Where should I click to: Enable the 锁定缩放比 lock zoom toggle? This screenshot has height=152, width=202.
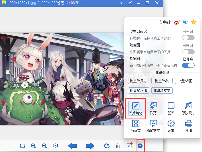coord(188,38)
